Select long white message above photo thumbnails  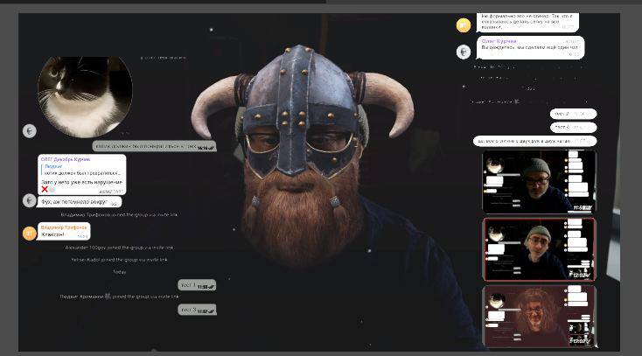click(534, 141)
